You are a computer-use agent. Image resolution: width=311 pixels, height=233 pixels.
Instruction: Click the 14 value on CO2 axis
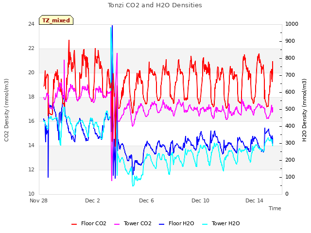[31, 146]
